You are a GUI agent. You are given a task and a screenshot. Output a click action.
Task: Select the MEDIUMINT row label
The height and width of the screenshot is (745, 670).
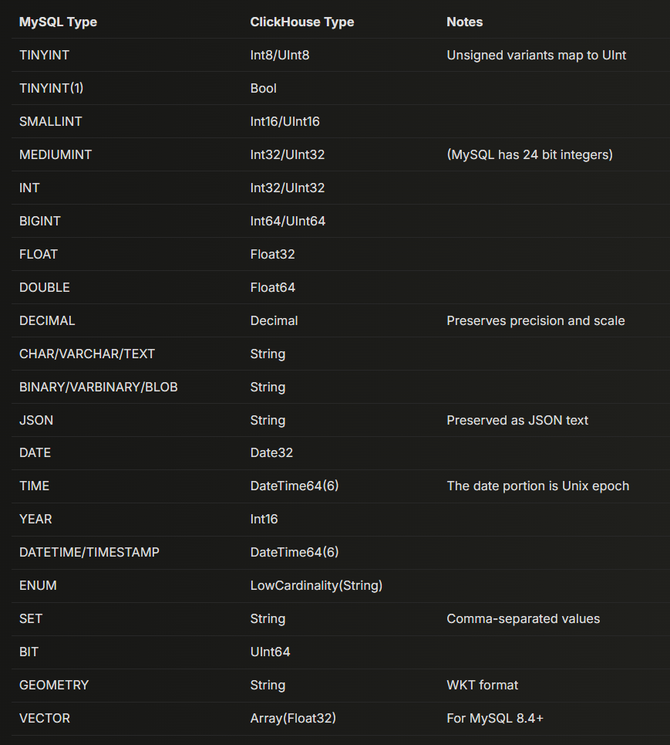tap(56, 154)
